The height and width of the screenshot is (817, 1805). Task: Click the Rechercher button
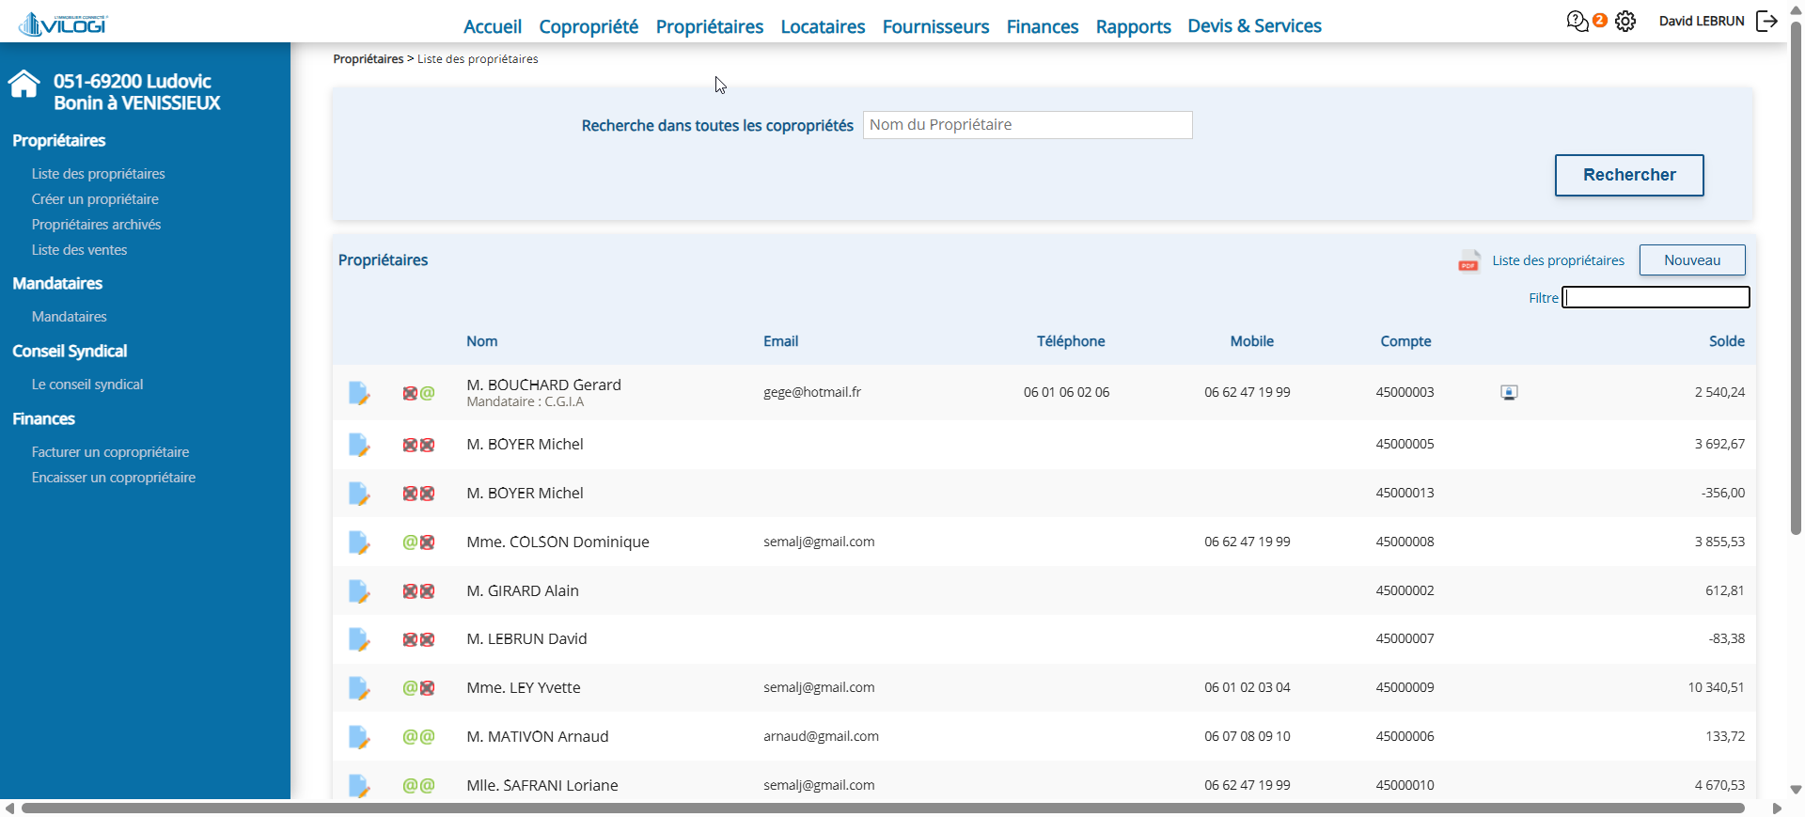[1629, 175]
